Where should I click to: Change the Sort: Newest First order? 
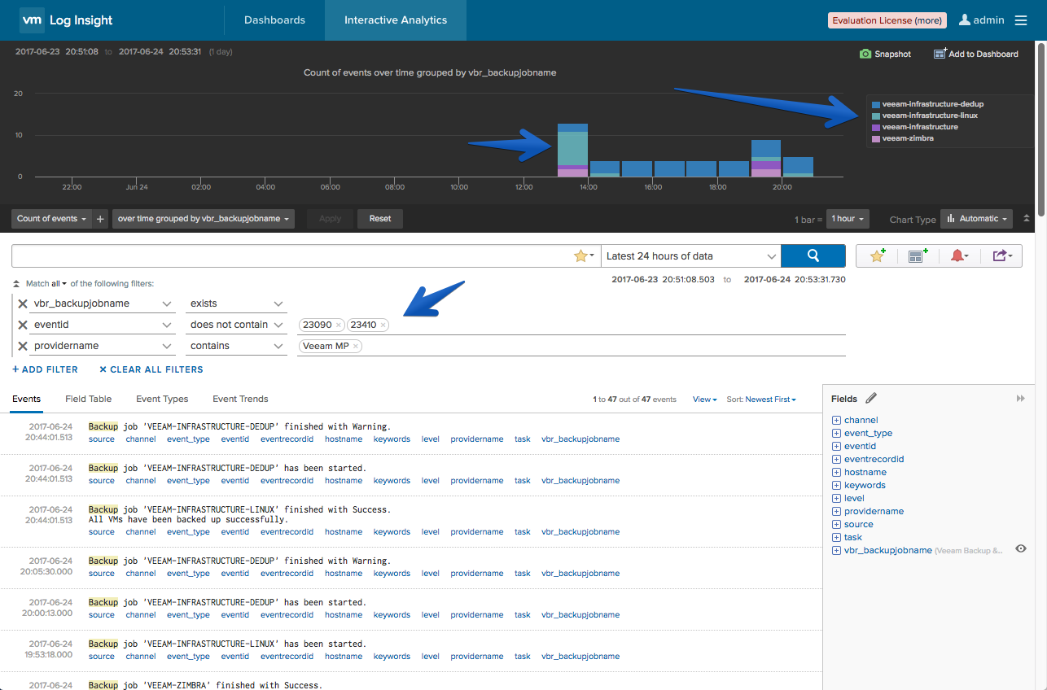761,400
